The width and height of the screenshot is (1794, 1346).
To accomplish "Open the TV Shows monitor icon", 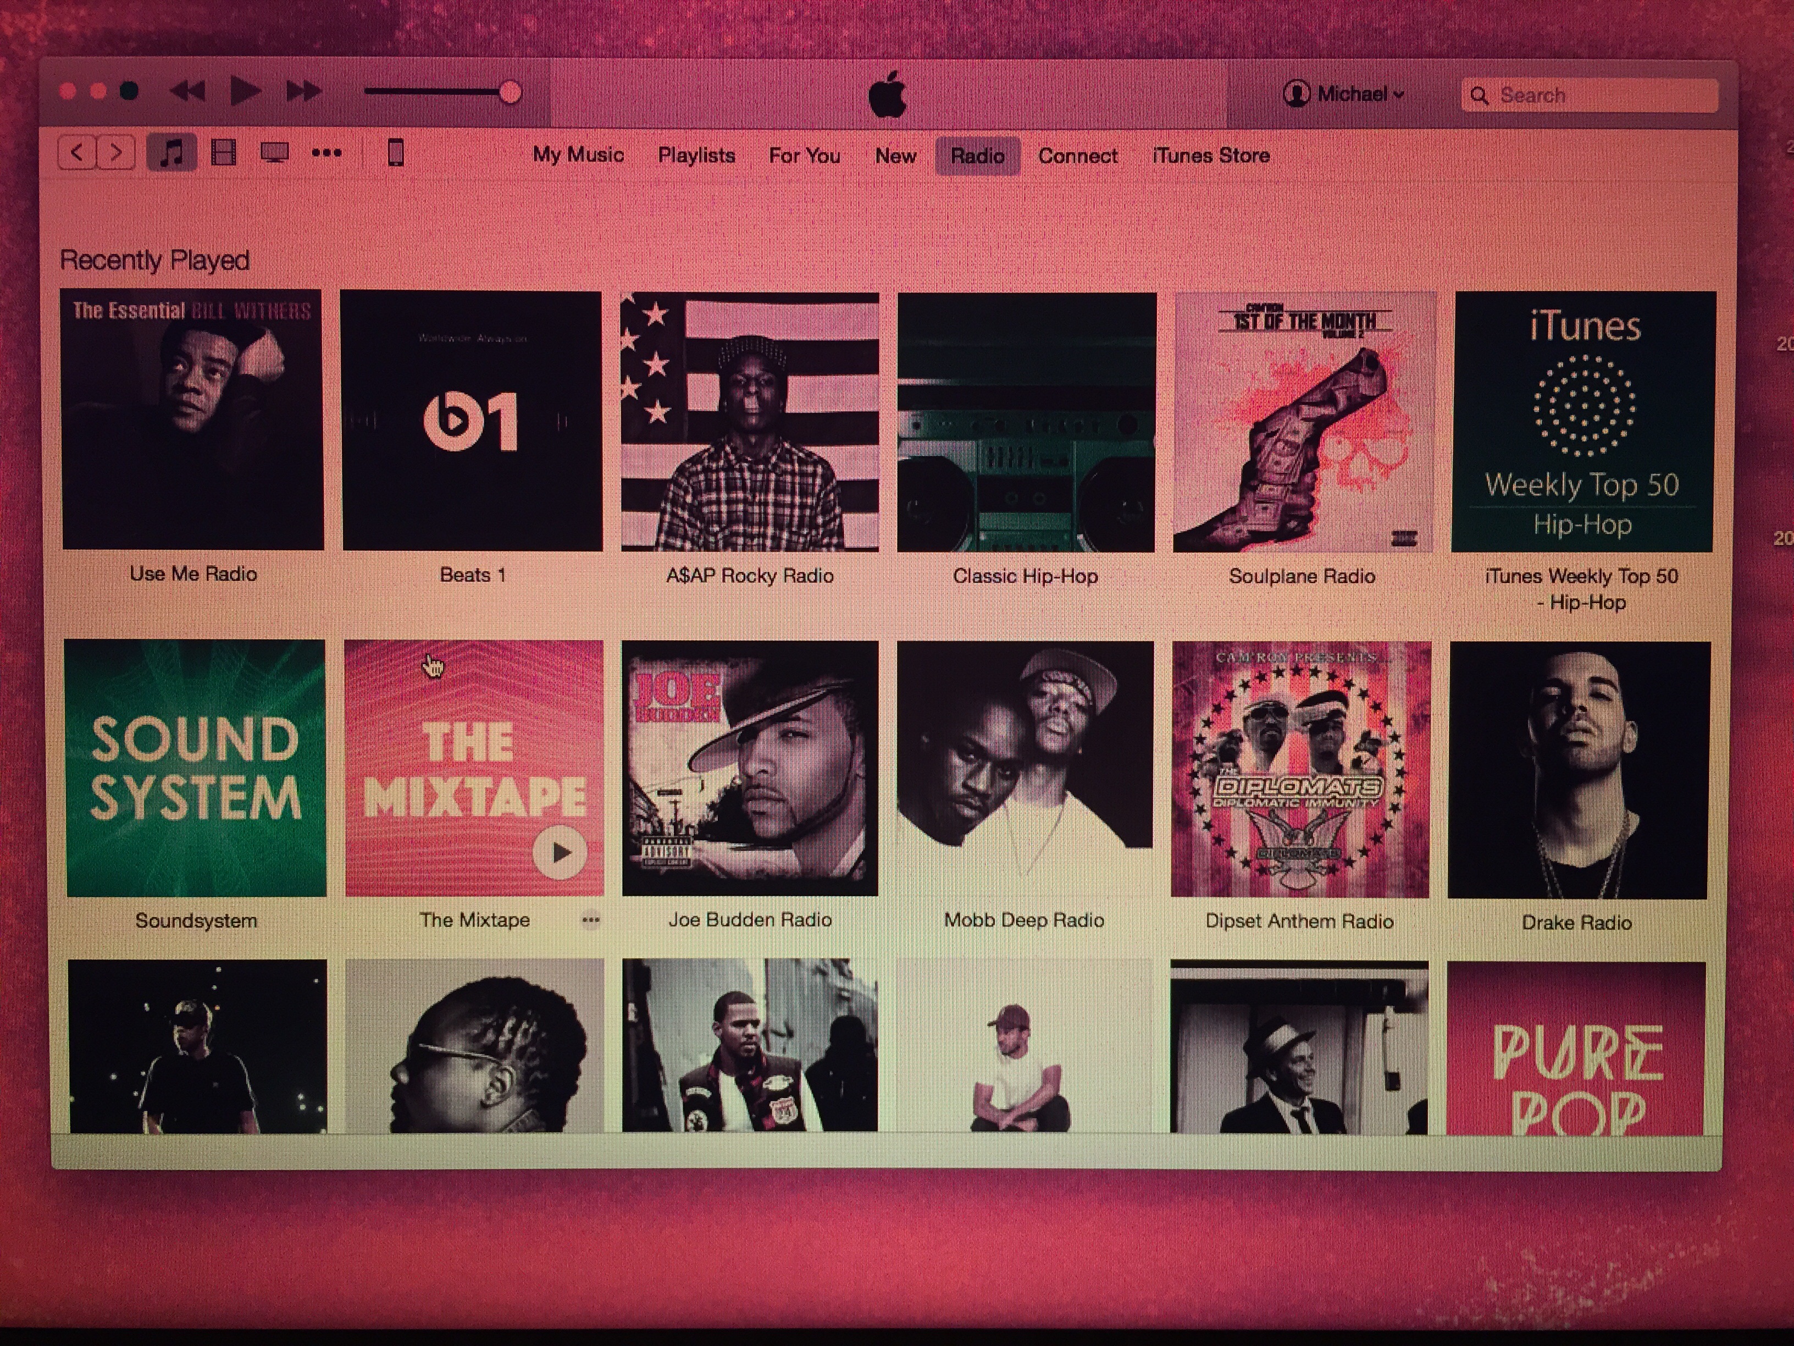I will pos(274,152).
